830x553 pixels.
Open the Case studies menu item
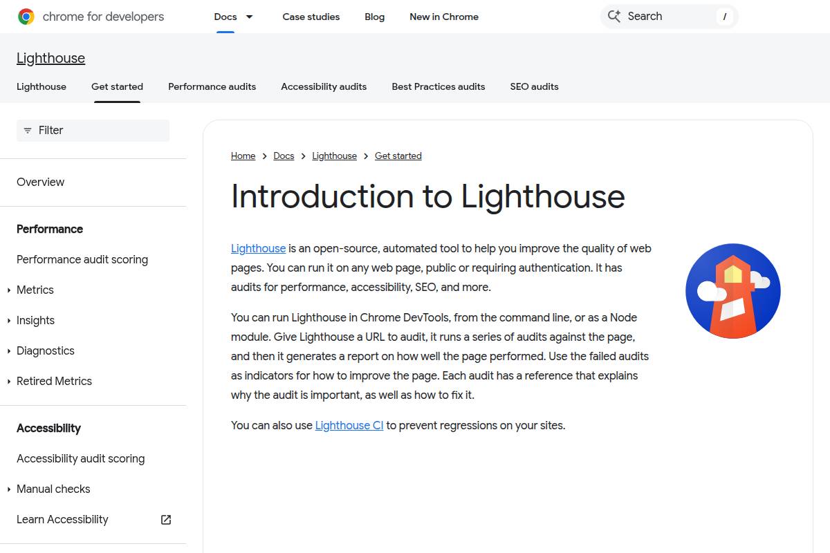point(311,17)
